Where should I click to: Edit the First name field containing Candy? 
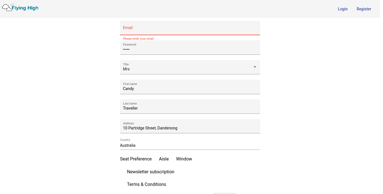pos(190,89)
